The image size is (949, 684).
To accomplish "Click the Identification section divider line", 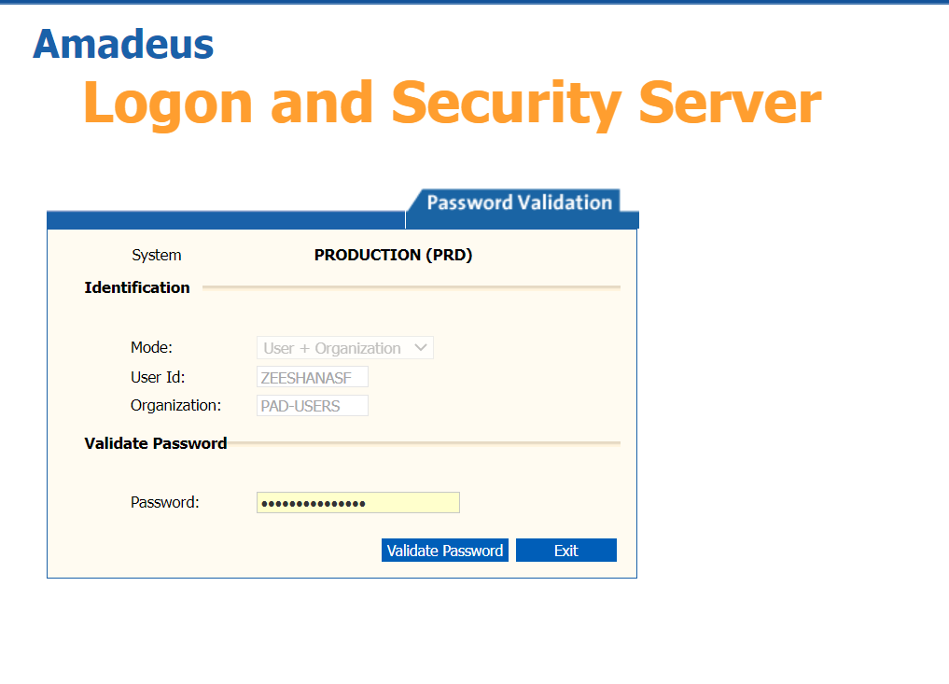I will point(411,287).
